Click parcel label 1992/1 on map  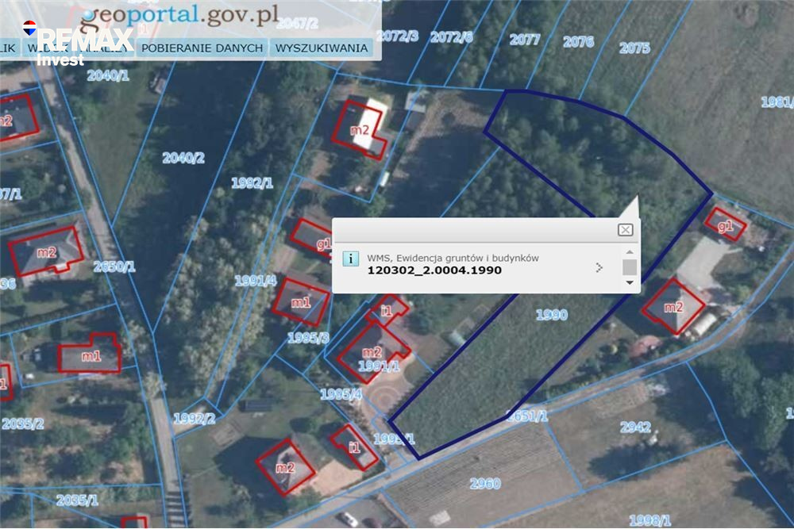[252, 182]
